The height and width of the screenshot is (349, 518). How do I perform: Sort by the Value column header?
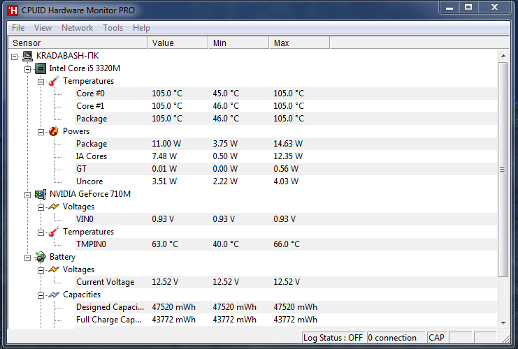point(178,43)
